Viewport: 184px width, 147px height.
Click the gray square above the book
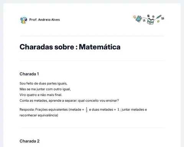pos(148,16)
